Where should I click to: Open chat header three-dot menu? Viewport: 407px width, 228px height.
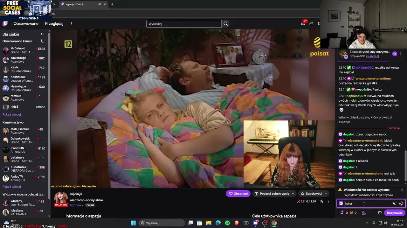(x=401, y=54)
